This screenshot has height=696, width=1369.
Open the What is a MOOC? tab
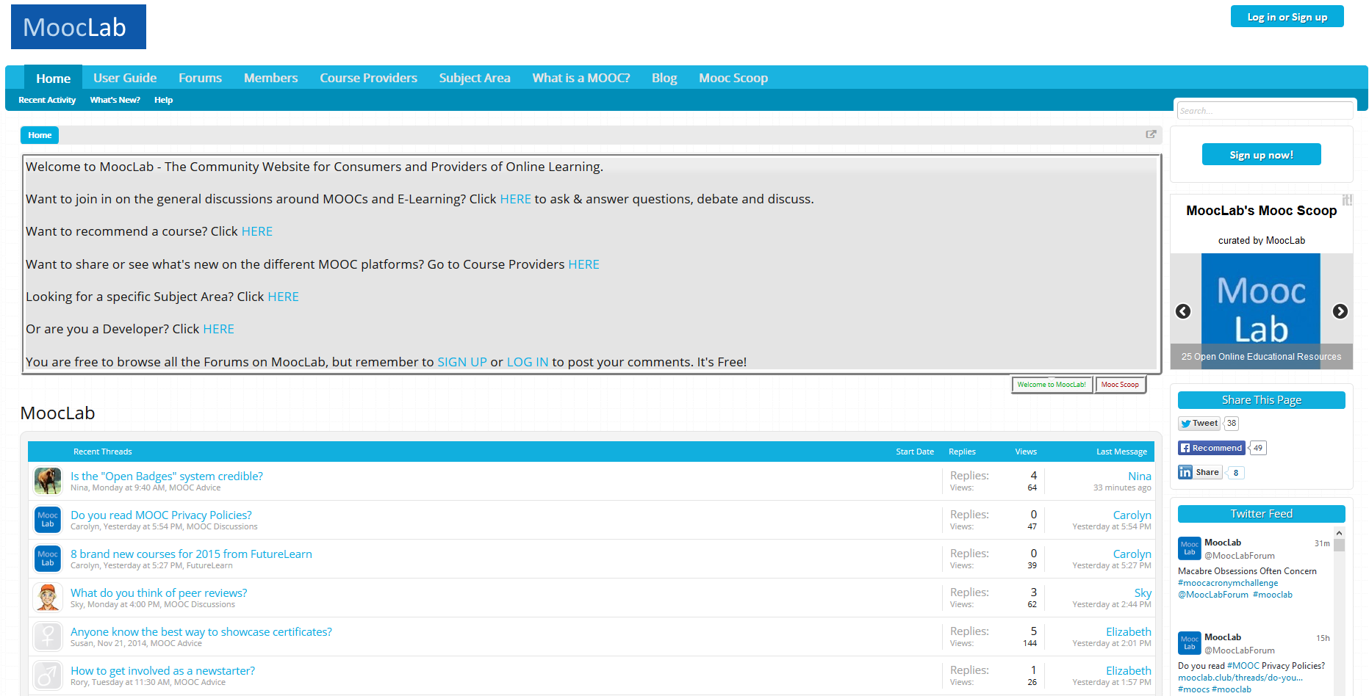[x=581, y=78]
